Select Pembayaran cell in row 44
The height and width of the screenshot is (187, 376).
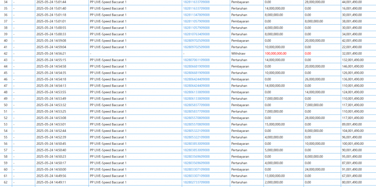point(247,66)
